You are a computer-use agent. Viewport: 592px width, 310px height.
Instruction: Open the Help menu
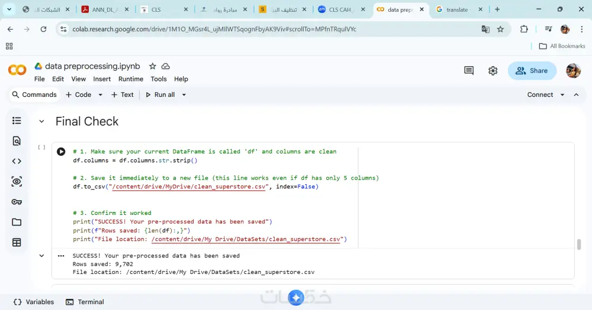[181, 79]
